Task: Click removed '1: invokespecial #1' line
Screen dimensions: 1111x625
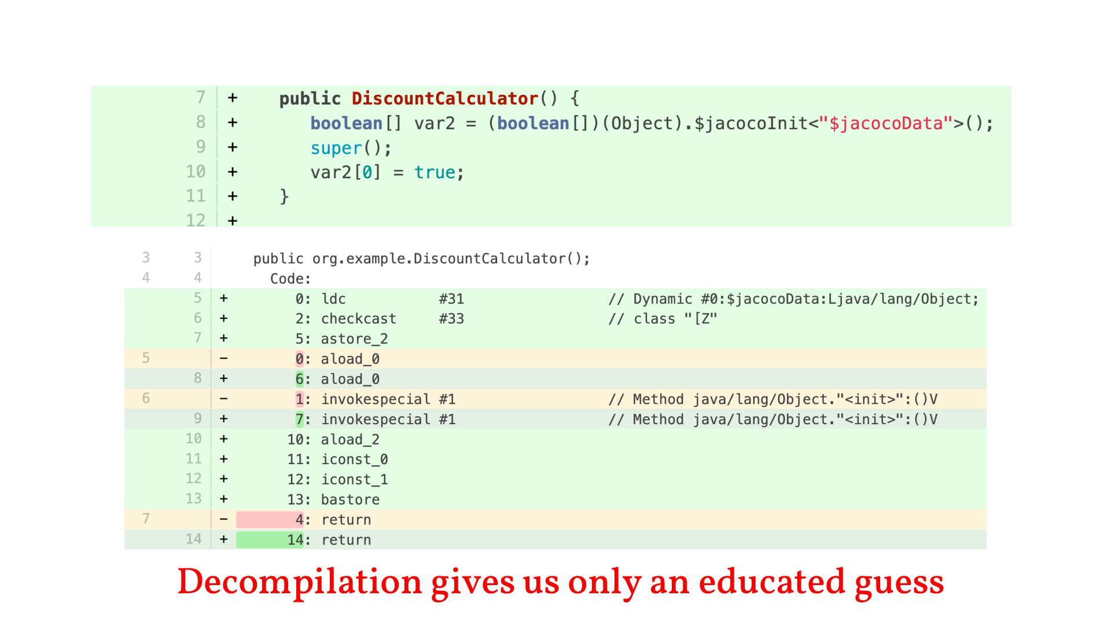Action: coord(555,399)
